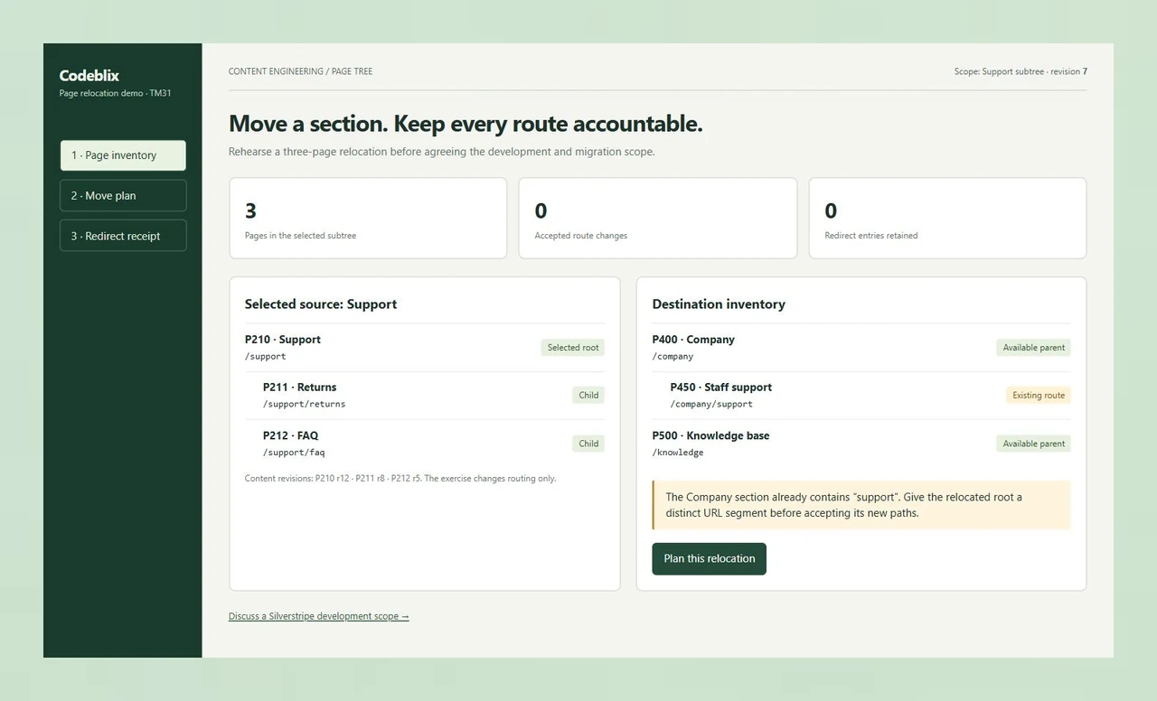Click the CONTENT ENGINEERING / PAGE TREE breadcrumb
This screenshot has height=701, width=1157.
300,71
